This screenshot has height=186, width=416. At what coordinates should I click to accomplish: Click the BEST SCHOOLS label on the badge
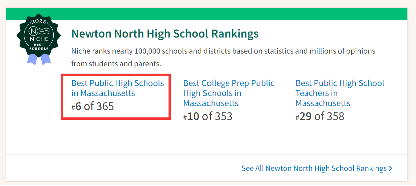coord(39,47)
